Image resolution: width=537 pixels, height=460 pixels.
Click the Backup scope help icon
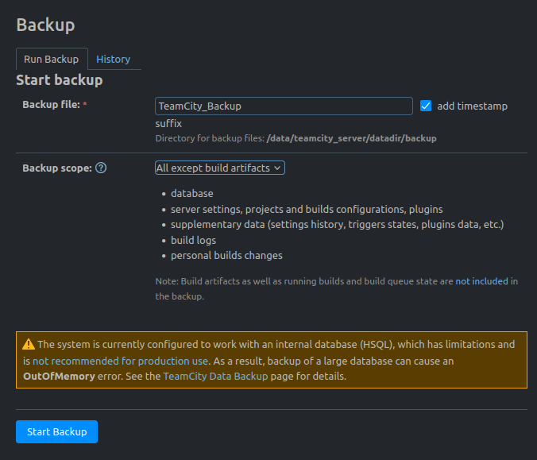coord(101,168)
